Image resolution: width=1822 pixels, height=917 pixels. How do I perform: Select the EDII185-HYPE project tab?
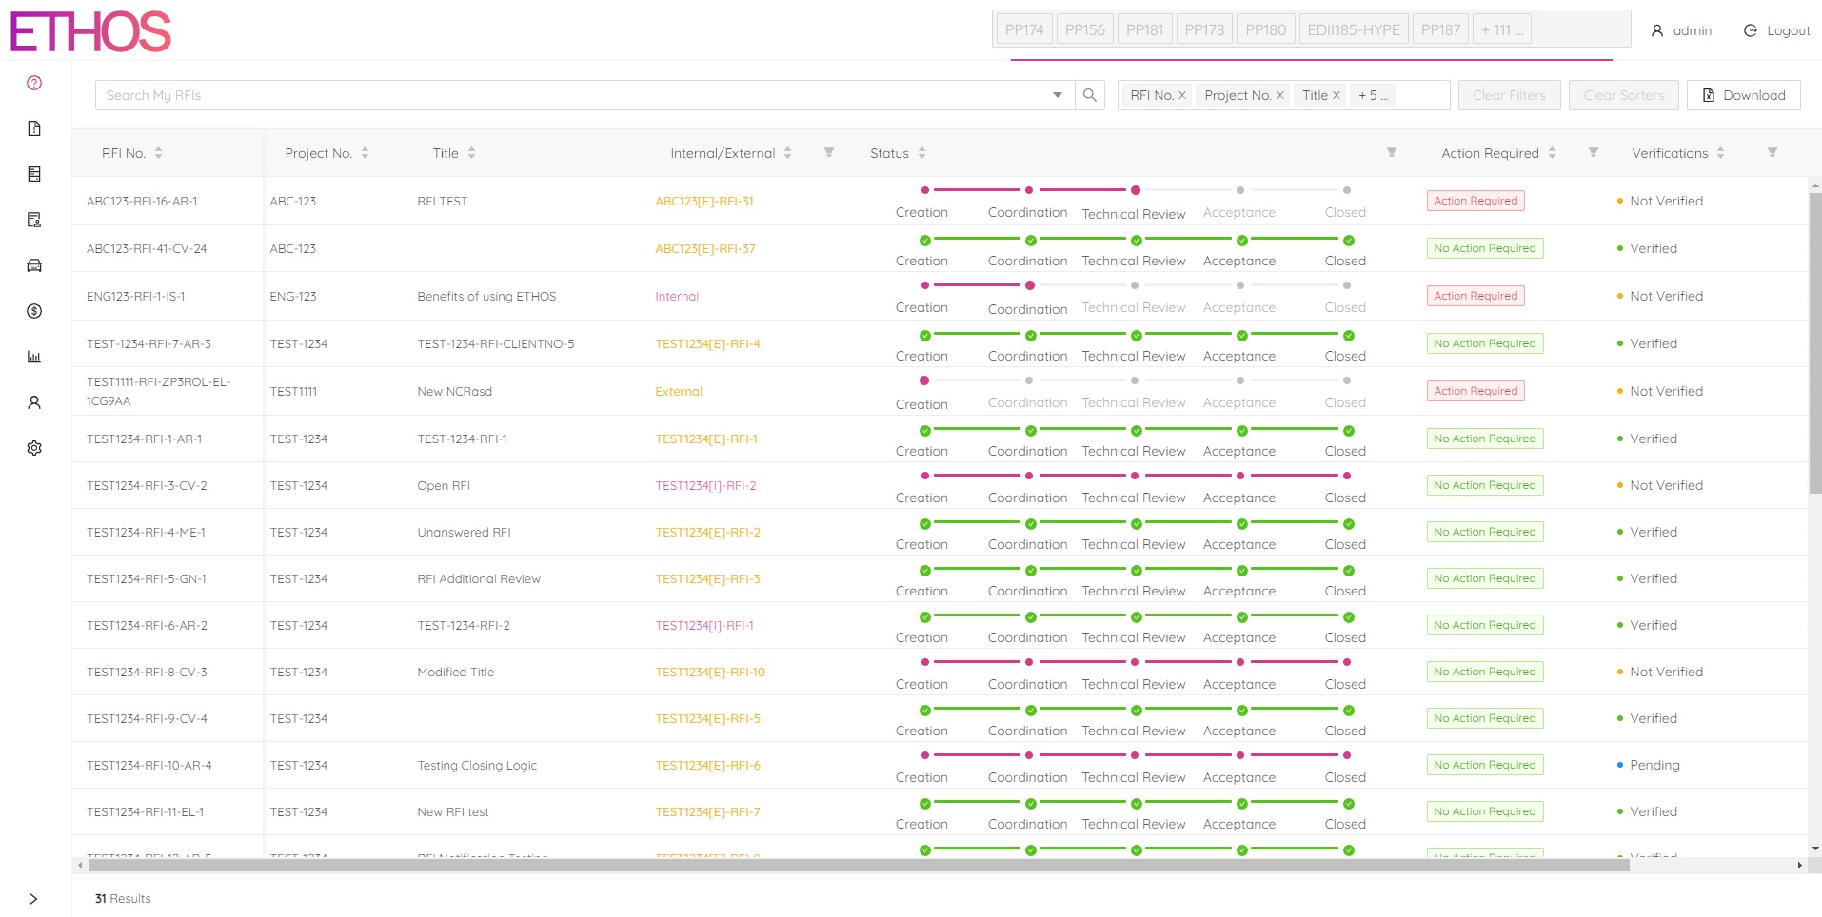click(x=1353, y=29)
